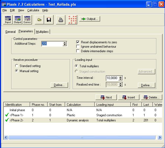Select points for curves icon
This screenshot has height=148, width=165.
(x=72, y=20)
